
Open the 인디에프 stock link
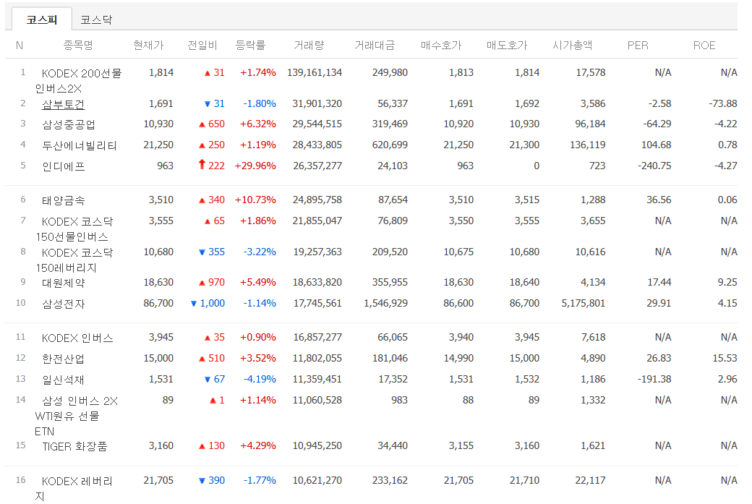64,166
